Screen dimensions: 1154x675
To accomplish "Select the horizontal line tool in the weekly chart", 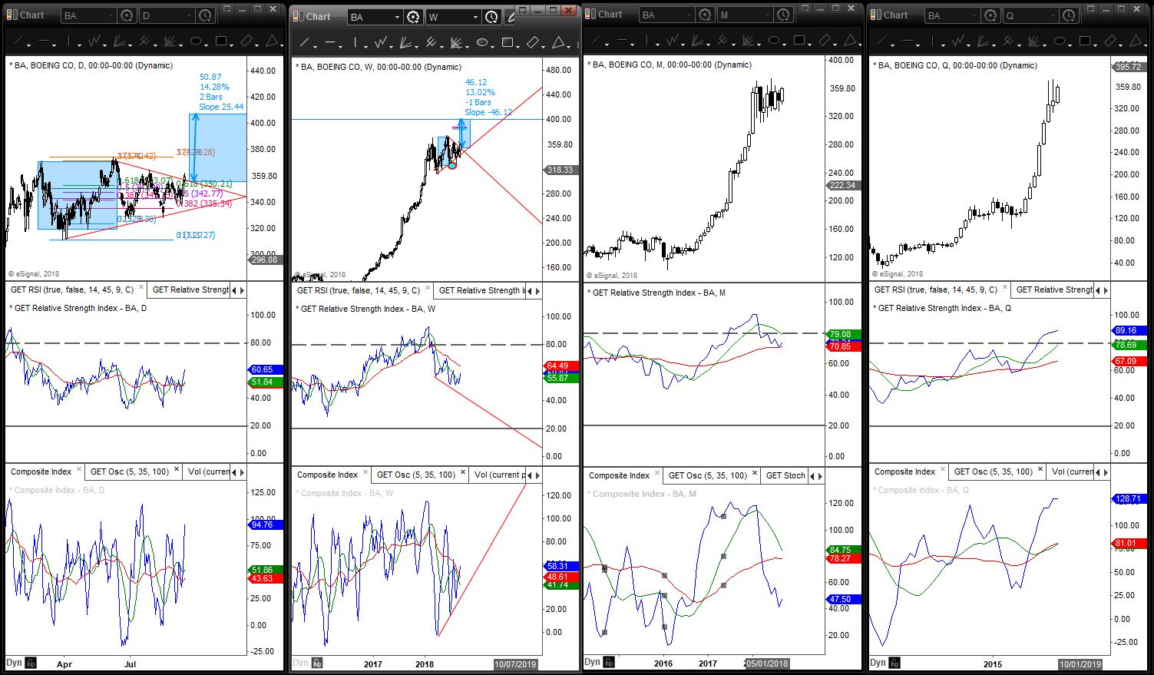I will (331, 42).
